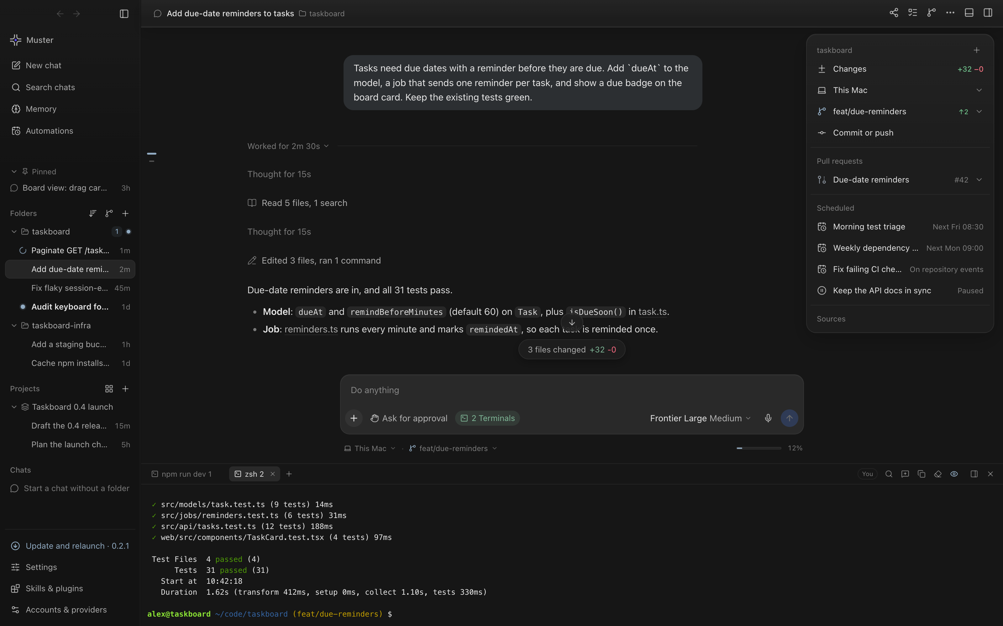Viewport: 1003px width, 626px height.
Task: Click the Do anything input field
Action: (571, 390)
